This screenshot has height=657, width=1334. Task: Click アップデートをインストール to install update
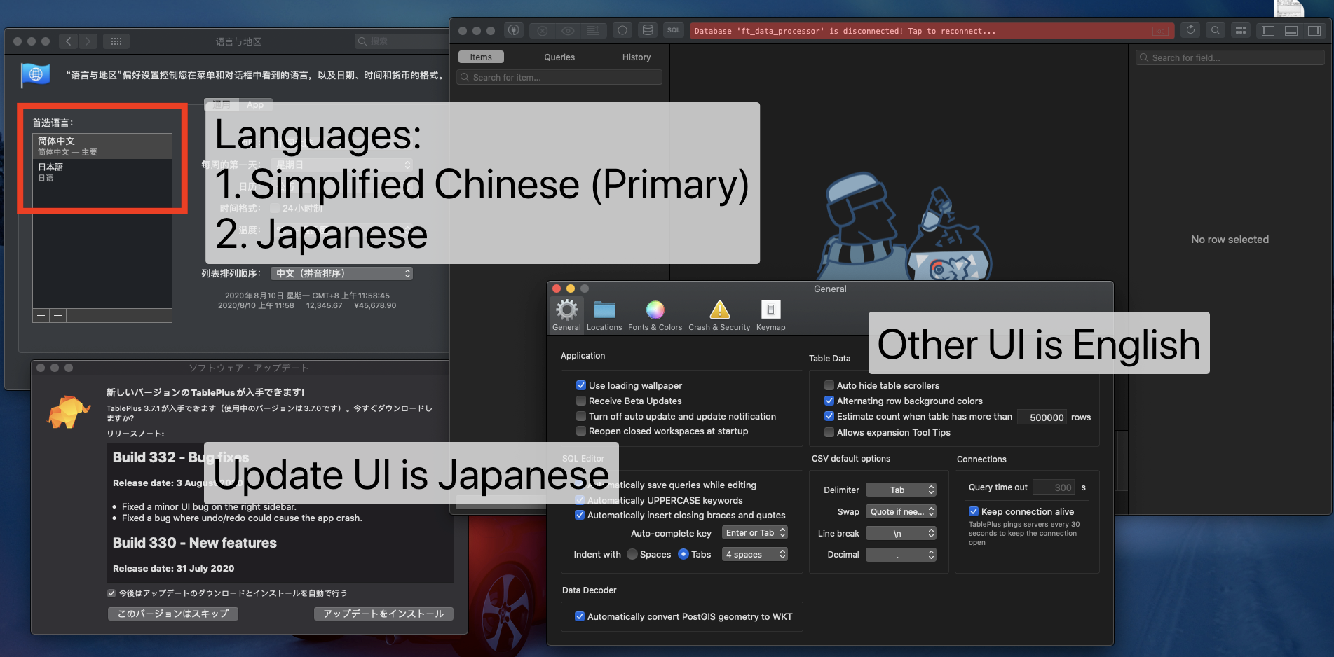pos(383,614)
